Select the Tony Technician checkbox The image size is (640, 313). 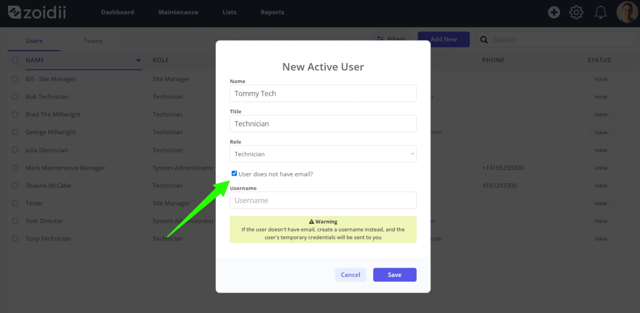pyautogui.click(x=15, y=239)
